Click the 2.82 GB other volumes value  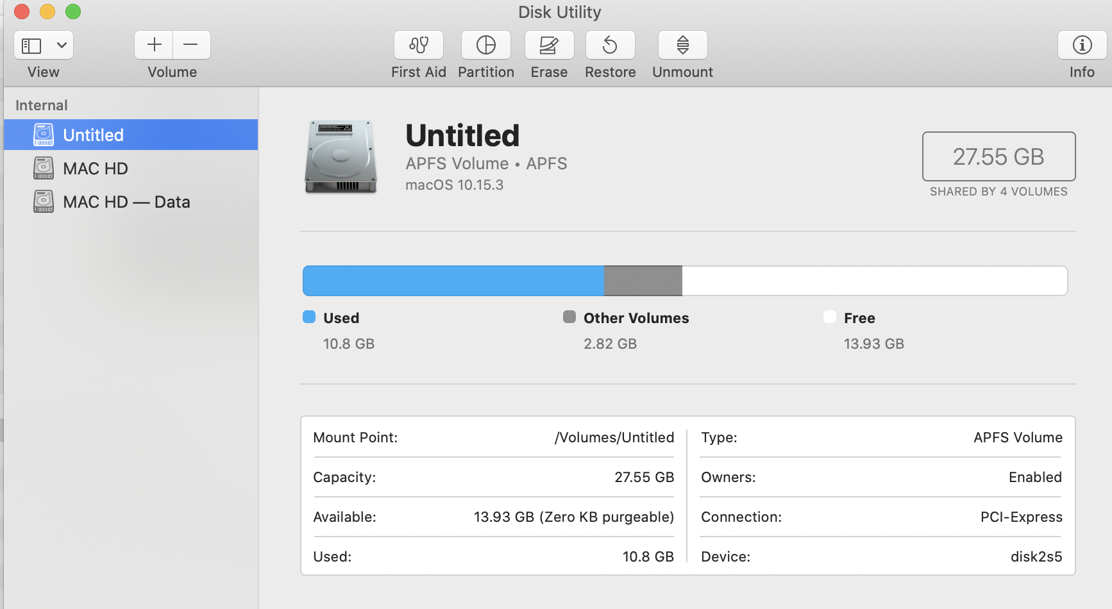610,344
